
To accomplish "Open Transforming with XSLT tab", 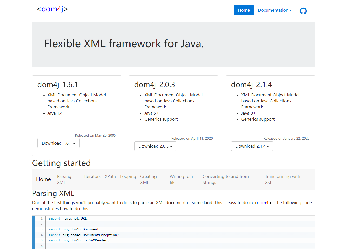I will pos(282,179).
